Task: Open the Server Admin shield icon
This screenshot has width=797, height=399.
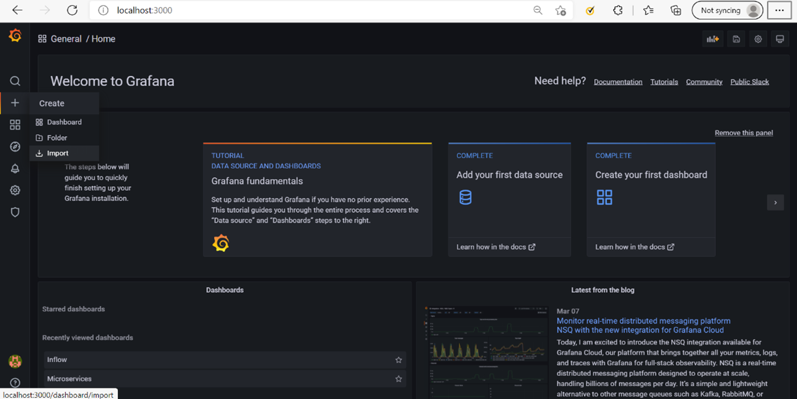Action: 15,212
